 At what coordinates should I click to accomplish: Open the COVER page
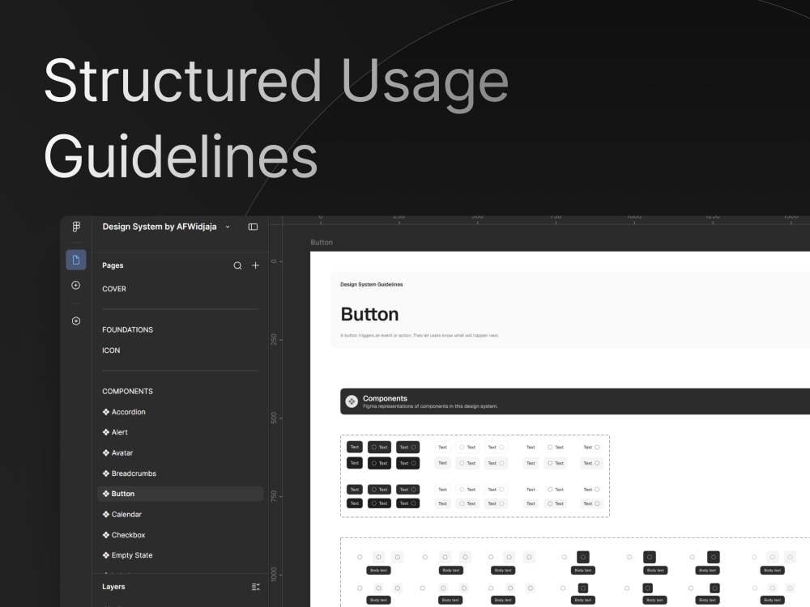pyautogui.click(x=114, y=289)
